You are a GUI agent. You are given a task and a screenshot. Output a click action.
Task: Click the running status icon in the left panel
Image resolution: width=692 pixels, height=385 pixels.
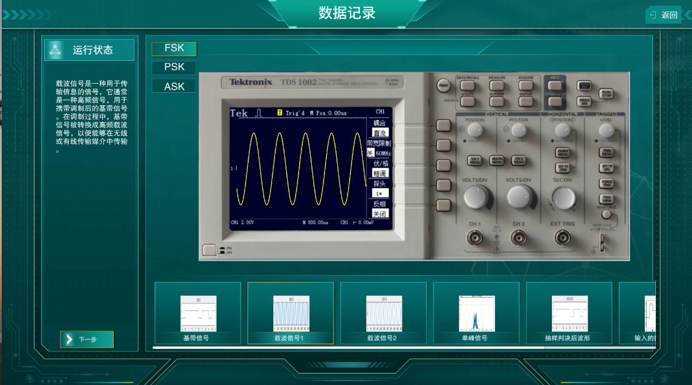pos(55,50)
